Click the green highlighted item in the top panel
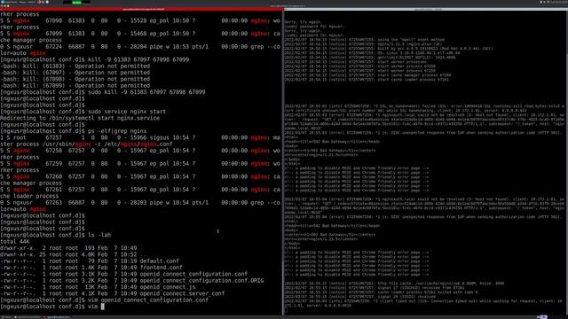 [x=76, y=2]
